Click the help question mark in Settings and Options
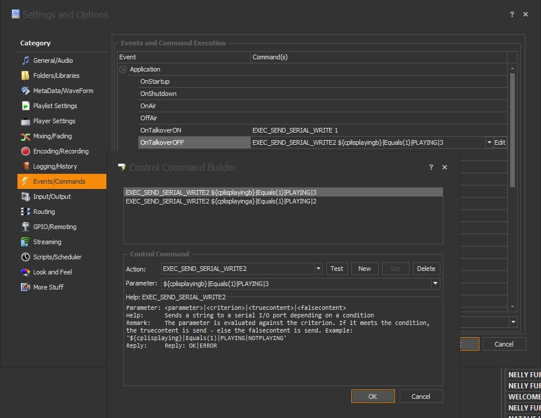Screen dimensions: 541x418 512,14
